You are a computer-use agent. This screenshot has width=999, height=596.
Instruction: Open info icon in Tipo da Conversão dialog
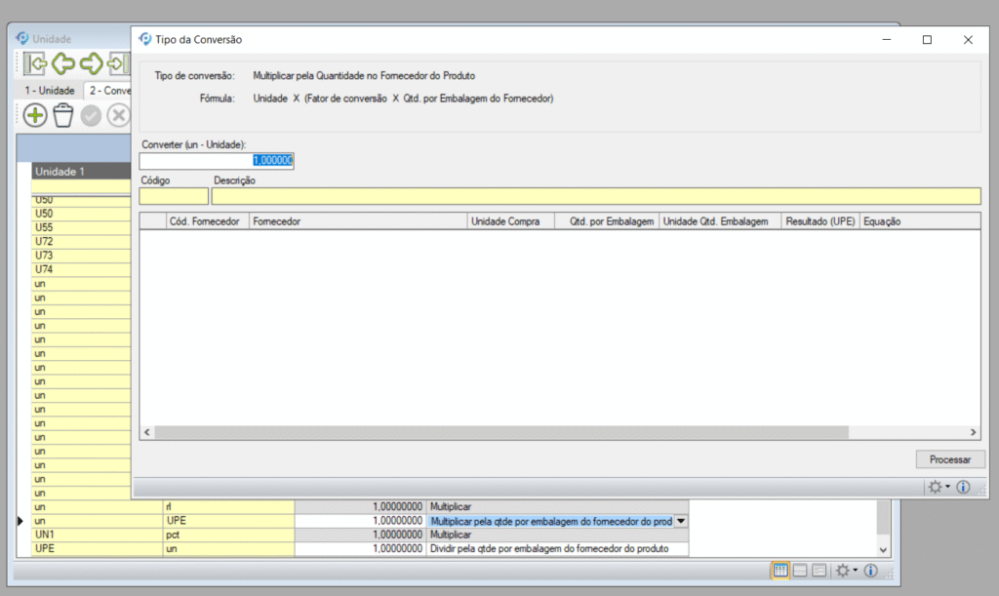pos(963,487)
